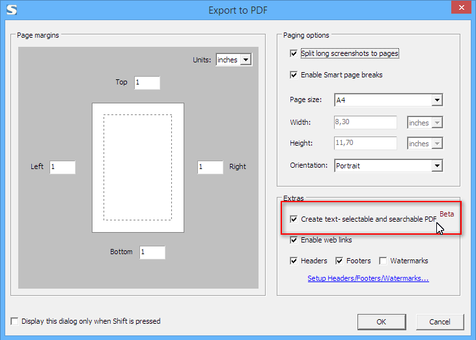
Task: Click the page margin preview thumbnail
Action: tap(138, 168)
